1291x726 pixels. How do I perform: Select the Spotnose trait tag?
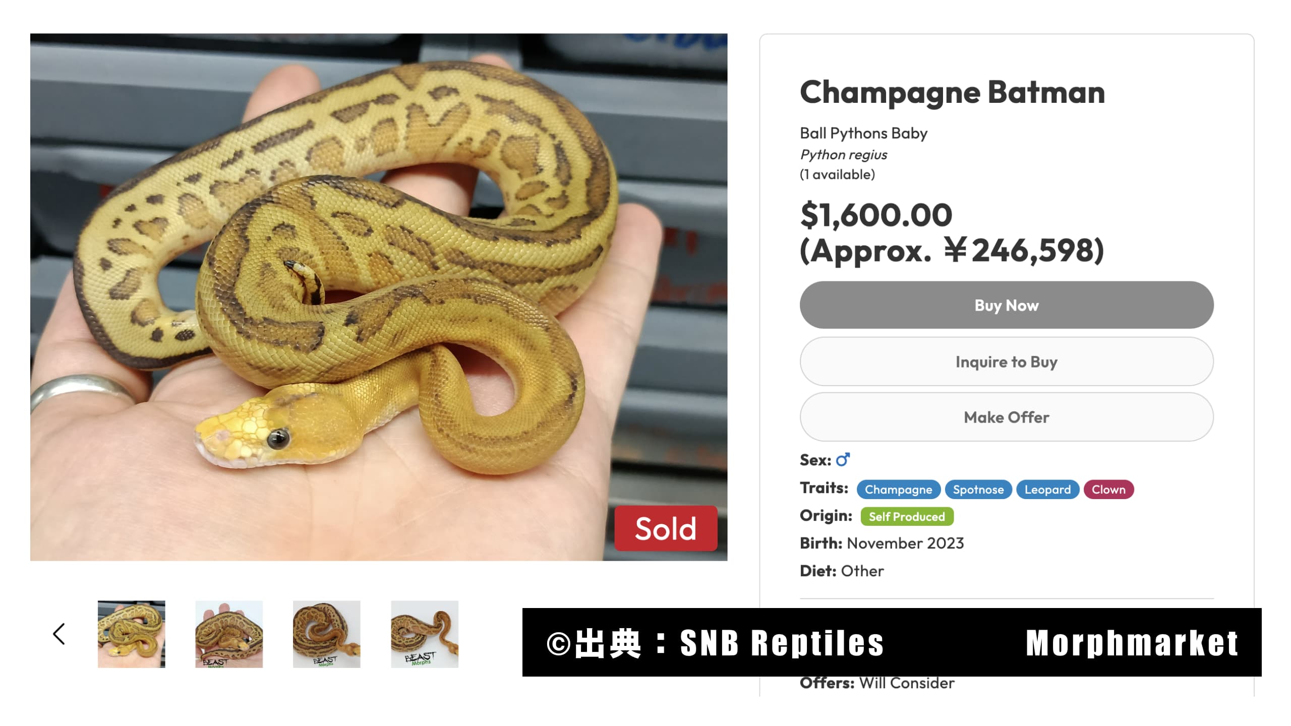[978, 490]
